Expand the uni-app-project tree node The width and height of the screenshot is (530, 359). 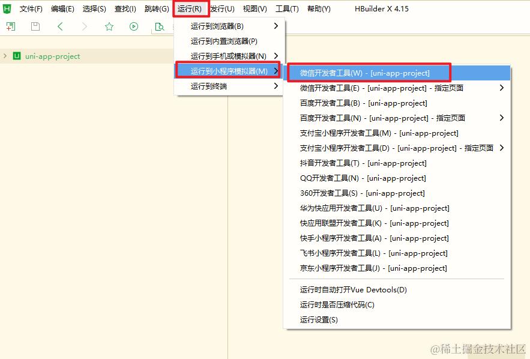[5, 56]
